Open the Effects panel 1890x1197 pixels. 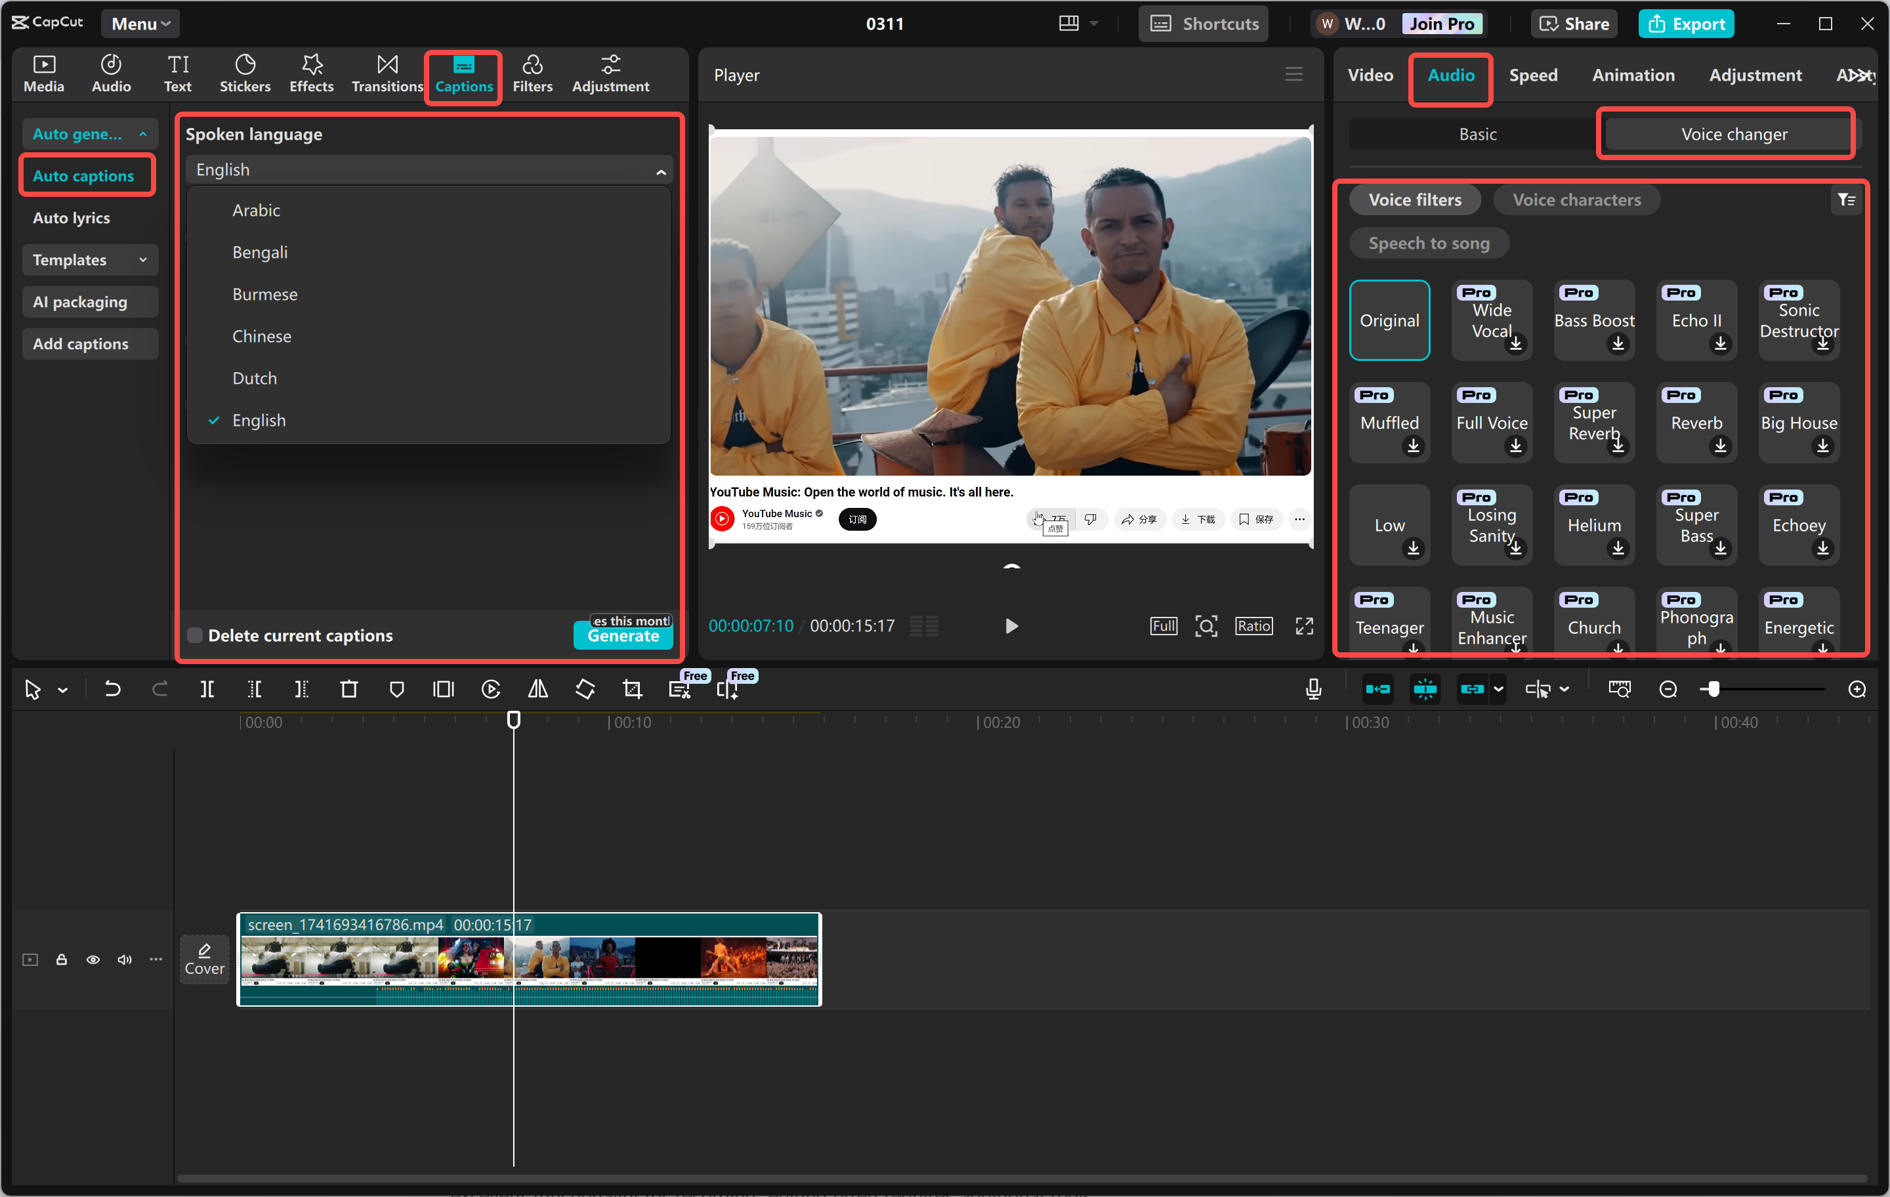click(311, 73)
